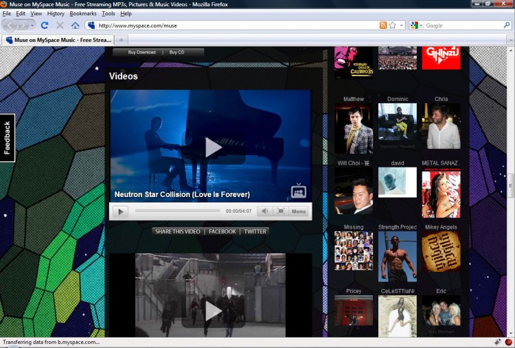Open the Edit menu

pos(21,14)
